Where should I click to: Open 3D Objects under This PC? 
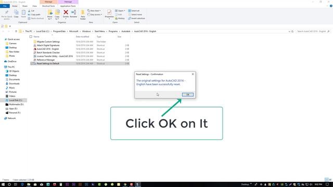pos(14,71)
